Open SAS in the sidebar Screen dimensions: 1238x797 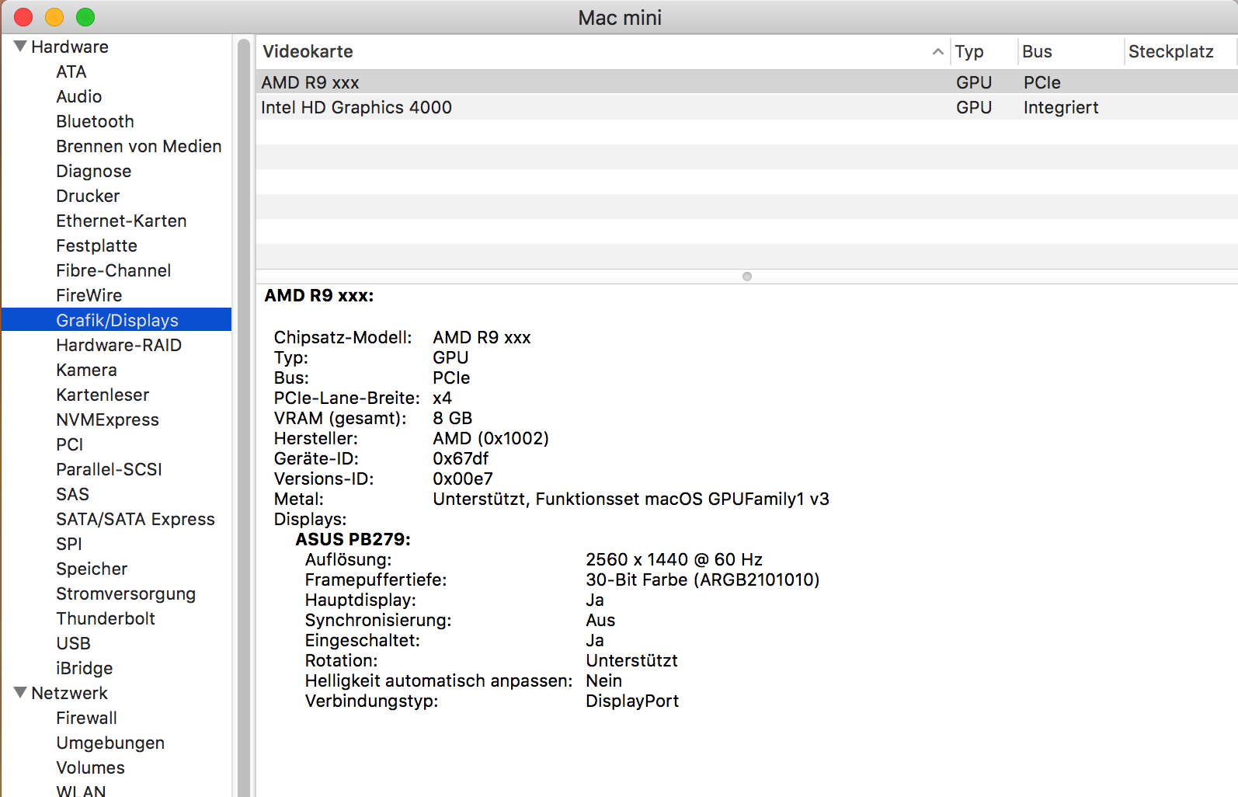(72, 494)
